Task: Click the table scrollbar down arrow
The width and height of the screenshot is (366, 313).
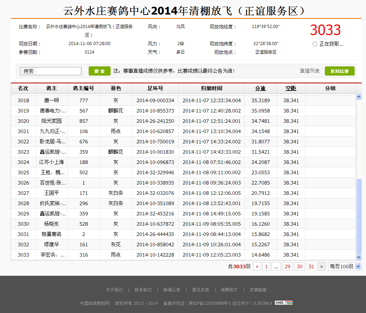Action: [x=359, y=257]
